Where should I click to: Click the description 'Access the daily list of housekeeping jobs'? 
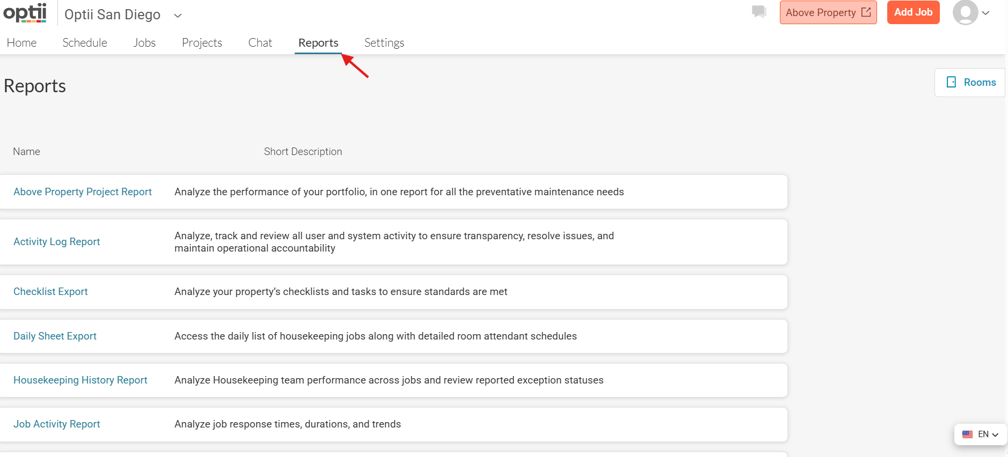[376, 336]
